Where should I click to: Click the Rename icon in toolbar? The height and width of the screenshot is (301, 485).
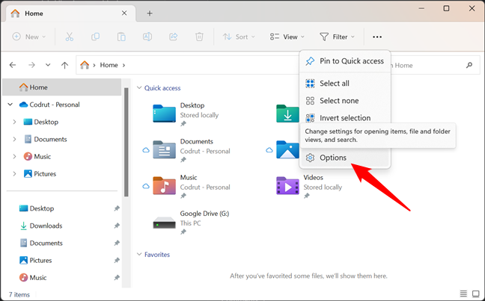pyautogui.click(x=147, y=37)
